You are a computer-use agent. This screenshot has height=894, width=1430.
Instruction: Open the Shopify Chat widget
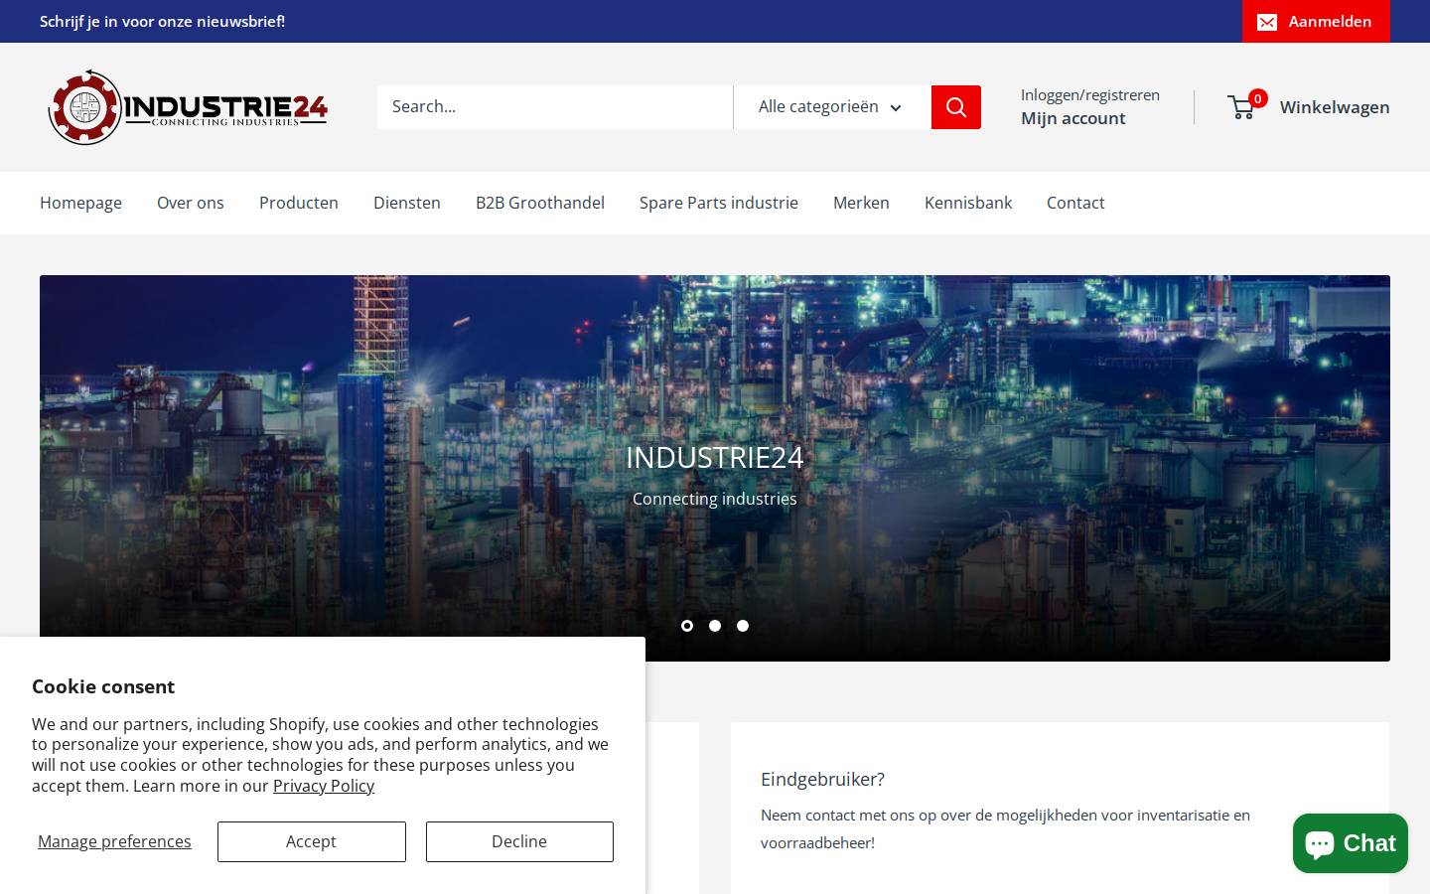(x=1351, y=843)
